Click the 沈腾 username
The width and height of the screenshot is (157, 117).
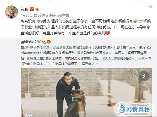point(24,9)
